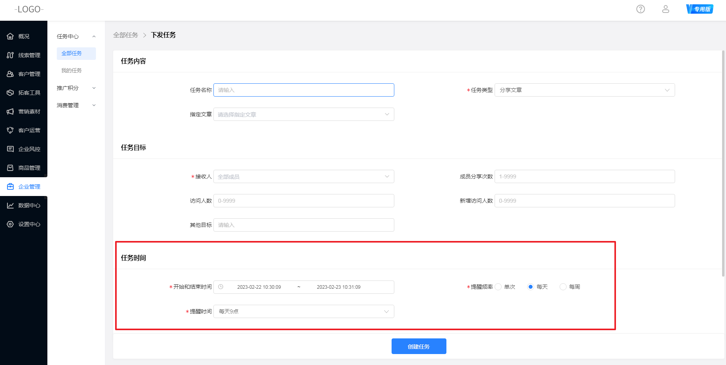Click the 任务名称 input field
This screenshot has height=365, width=726.
tap(303, 90)
